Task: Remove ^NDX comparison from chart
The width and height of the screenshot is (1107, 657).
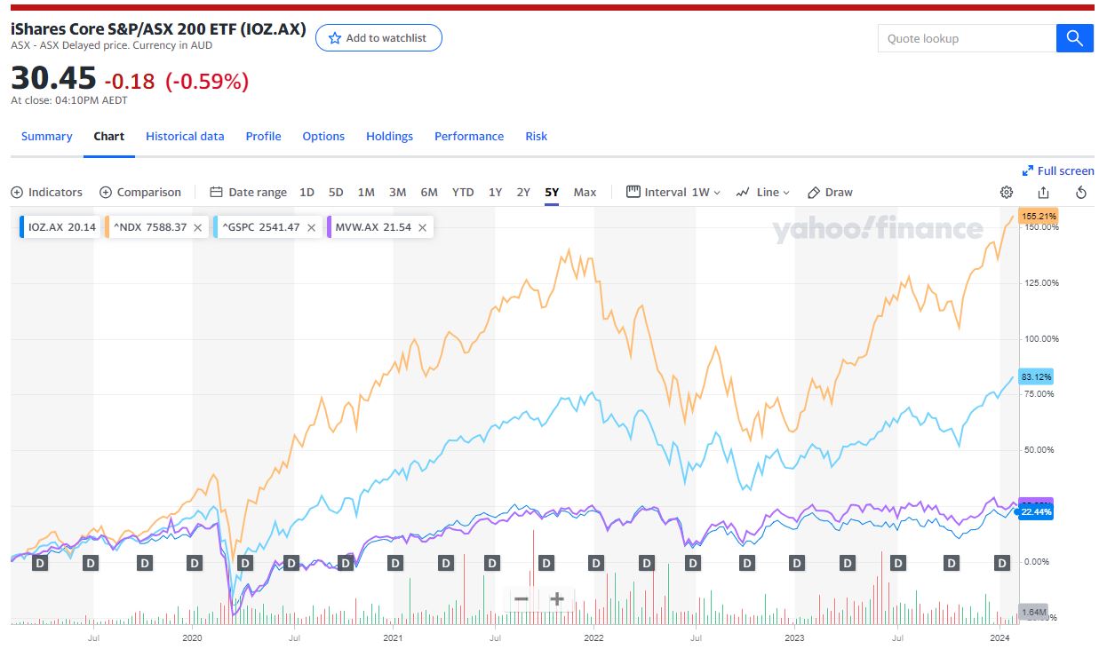Action: (198, 227)
